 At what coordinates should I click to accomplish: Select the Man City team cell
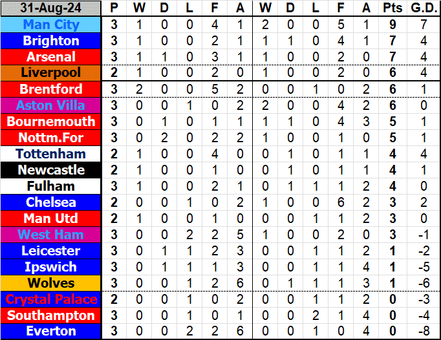[51, 25]
